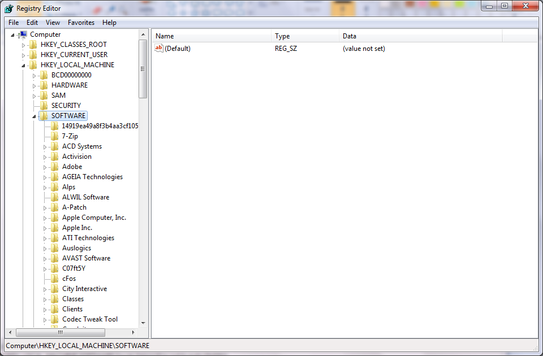Click the Name column header
This screenshot has width=543, height=356.
(x=212, y=36)
